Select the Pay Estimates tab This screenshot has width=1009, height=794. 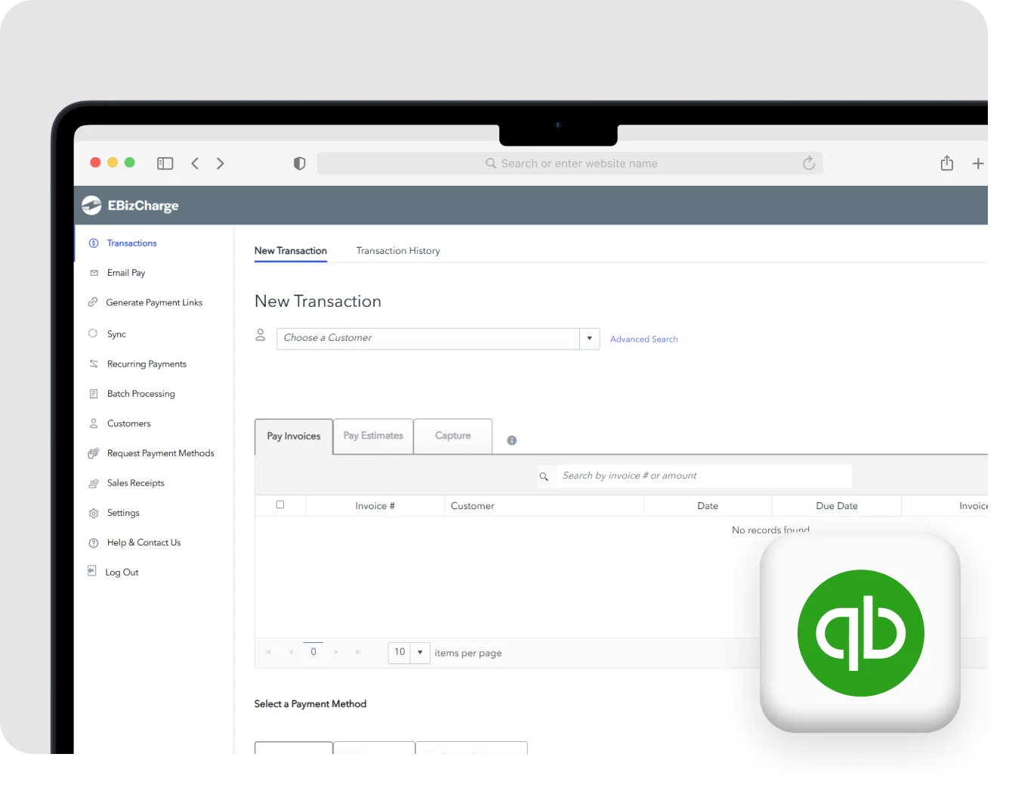373,436
